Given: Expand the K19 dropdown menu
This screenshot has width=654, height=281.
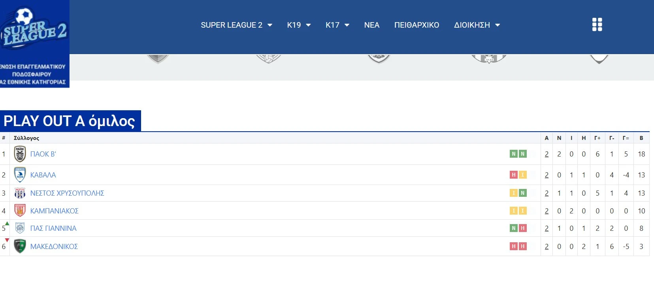Looking at the screenshot, I should pos(299,25).
